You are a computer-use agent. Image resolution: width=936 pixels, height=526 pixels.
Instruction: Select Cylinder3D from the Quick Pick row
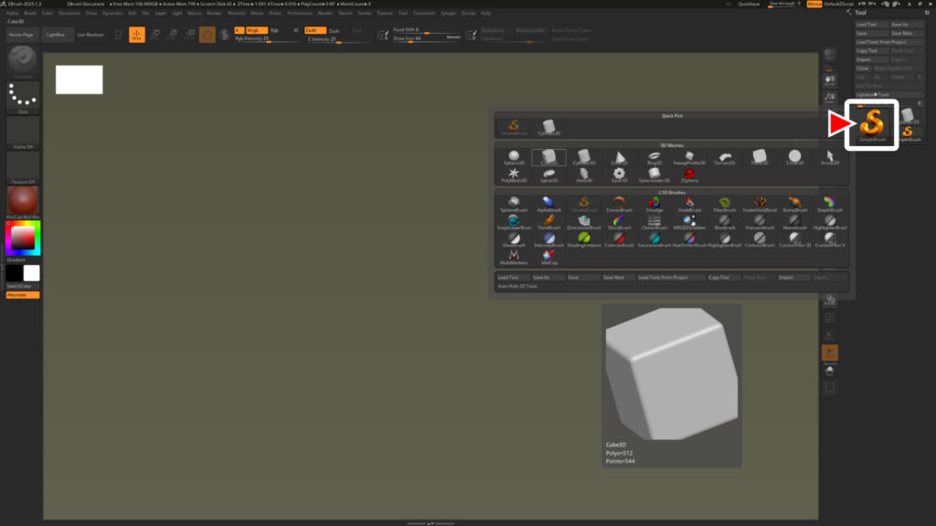548,127
